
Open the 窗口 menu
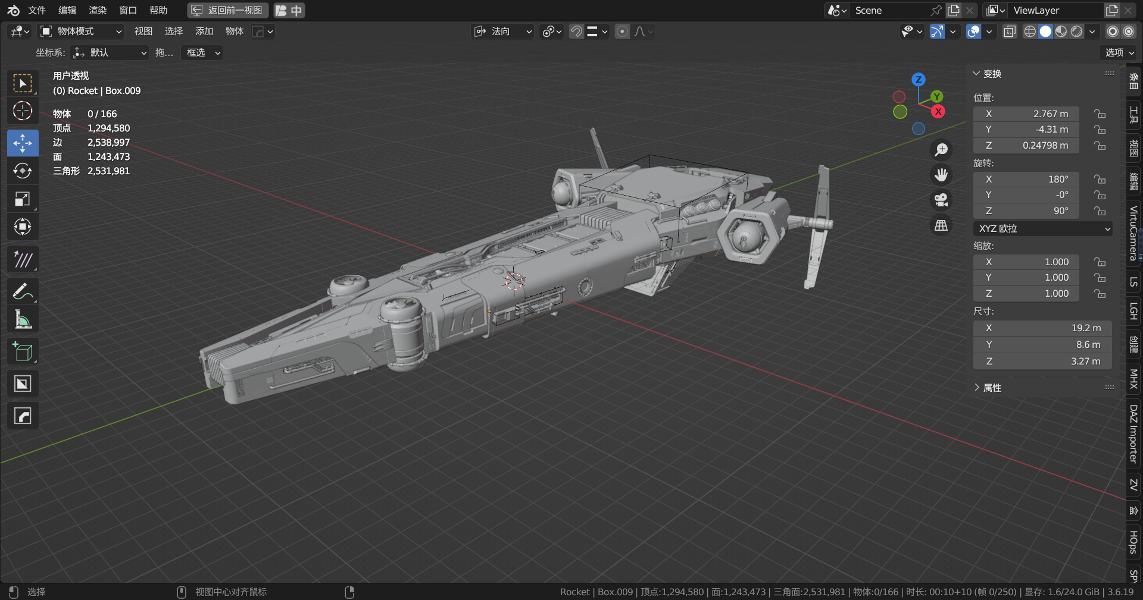click(128, 10)
